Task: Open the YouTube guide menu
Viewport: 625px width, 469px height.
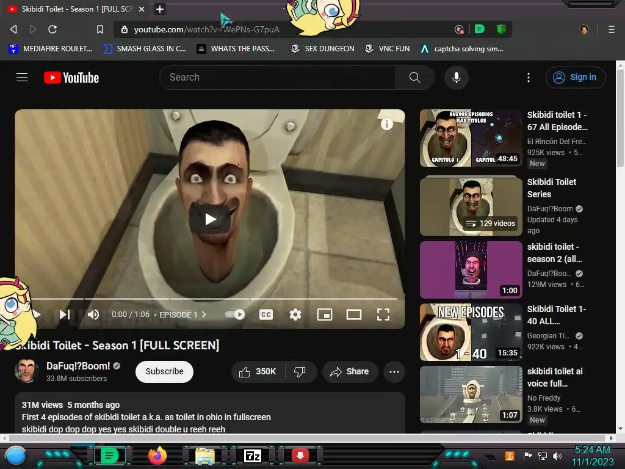Action: tap(22, 78)
